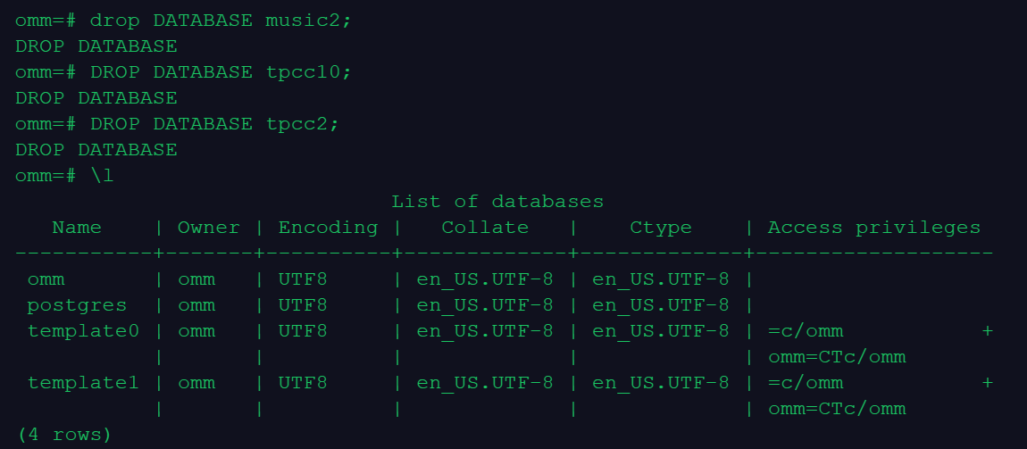This screenshot has height=449, width=1027.
Task: Select the 'postgres' database name
Action: (77, 305)
